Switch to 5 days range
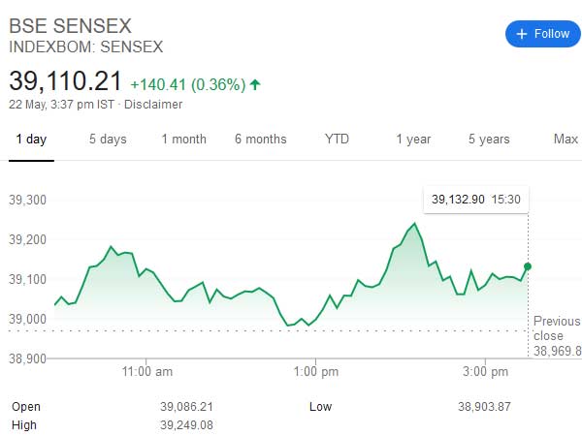Image resolution: width=582 pixels, height=436 pixels. [x=108, y=140]
